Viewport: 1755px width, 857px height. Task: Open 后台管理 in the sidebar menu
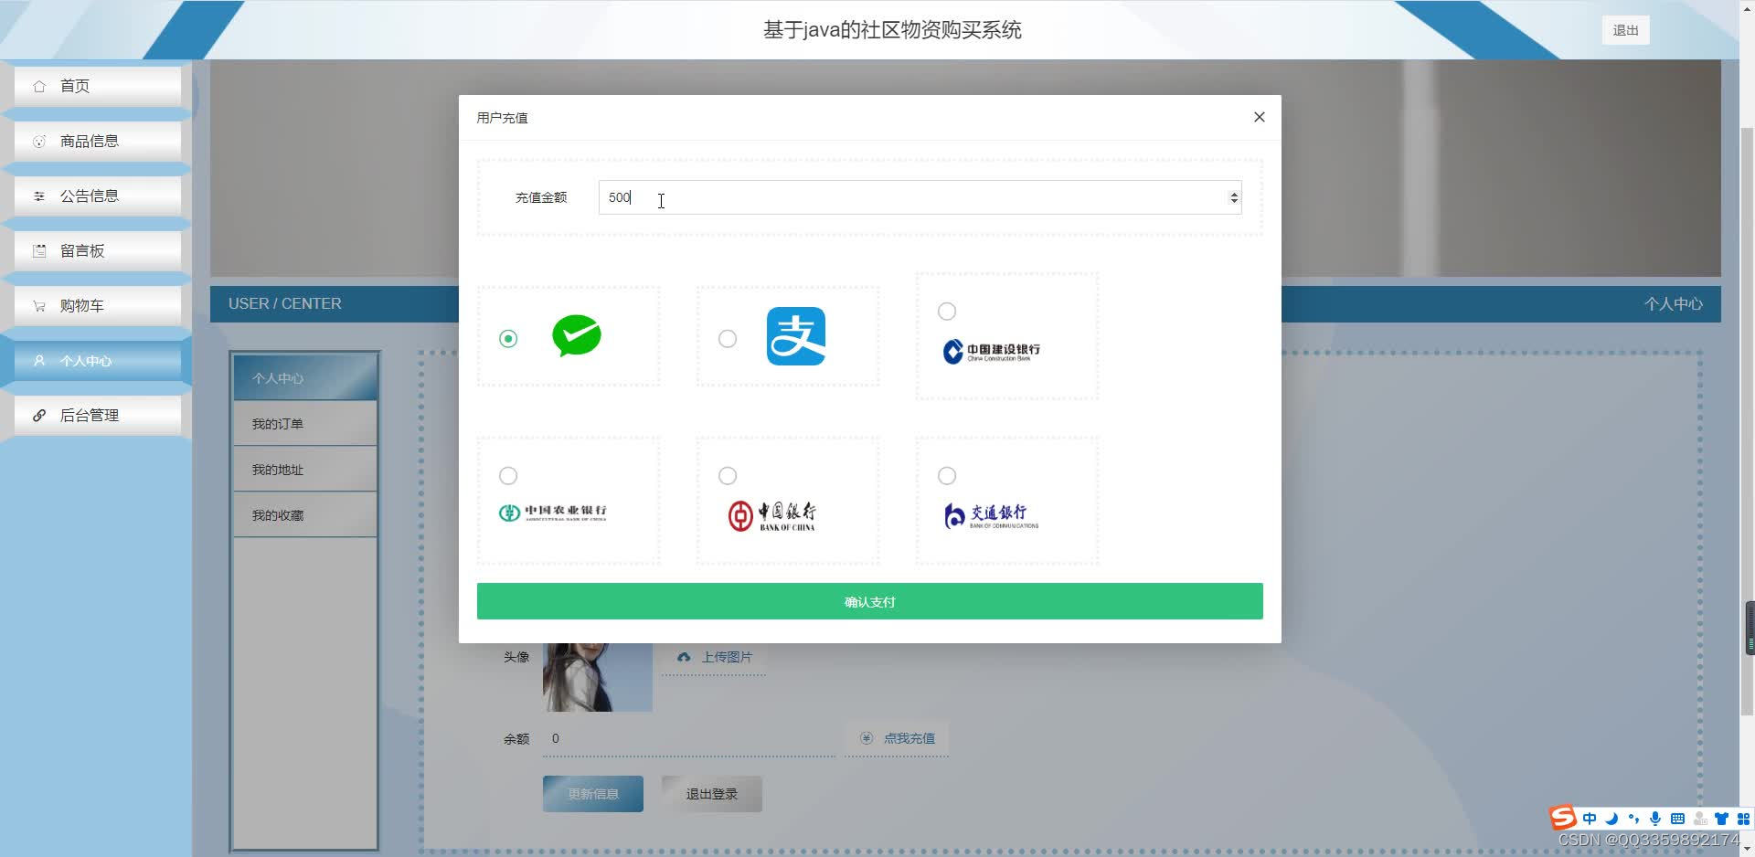98,415
